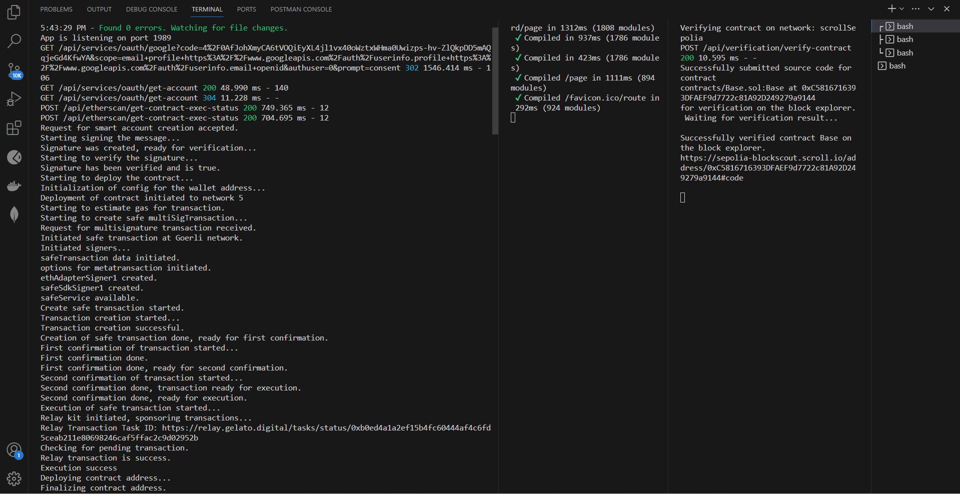The width and height of the screenshot is (960, 494).
Task: Select the second bash terminal in split group
Action: click(915, 39)
